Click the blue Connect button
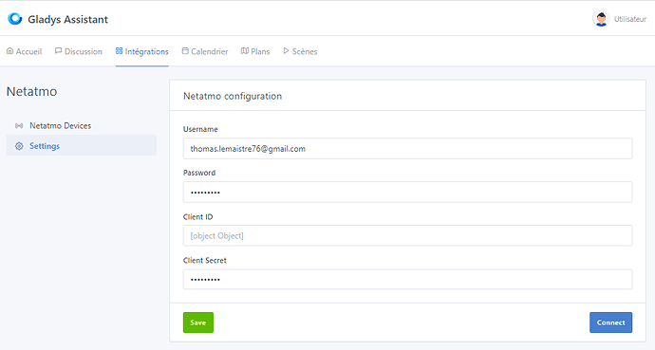 point(610,322)
